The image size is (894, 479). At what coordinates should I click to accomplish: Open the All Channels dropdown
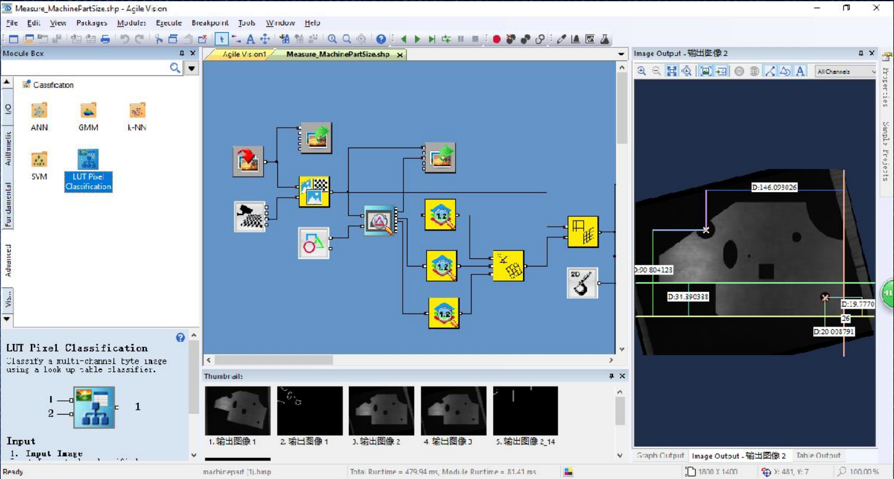(845, 71)
